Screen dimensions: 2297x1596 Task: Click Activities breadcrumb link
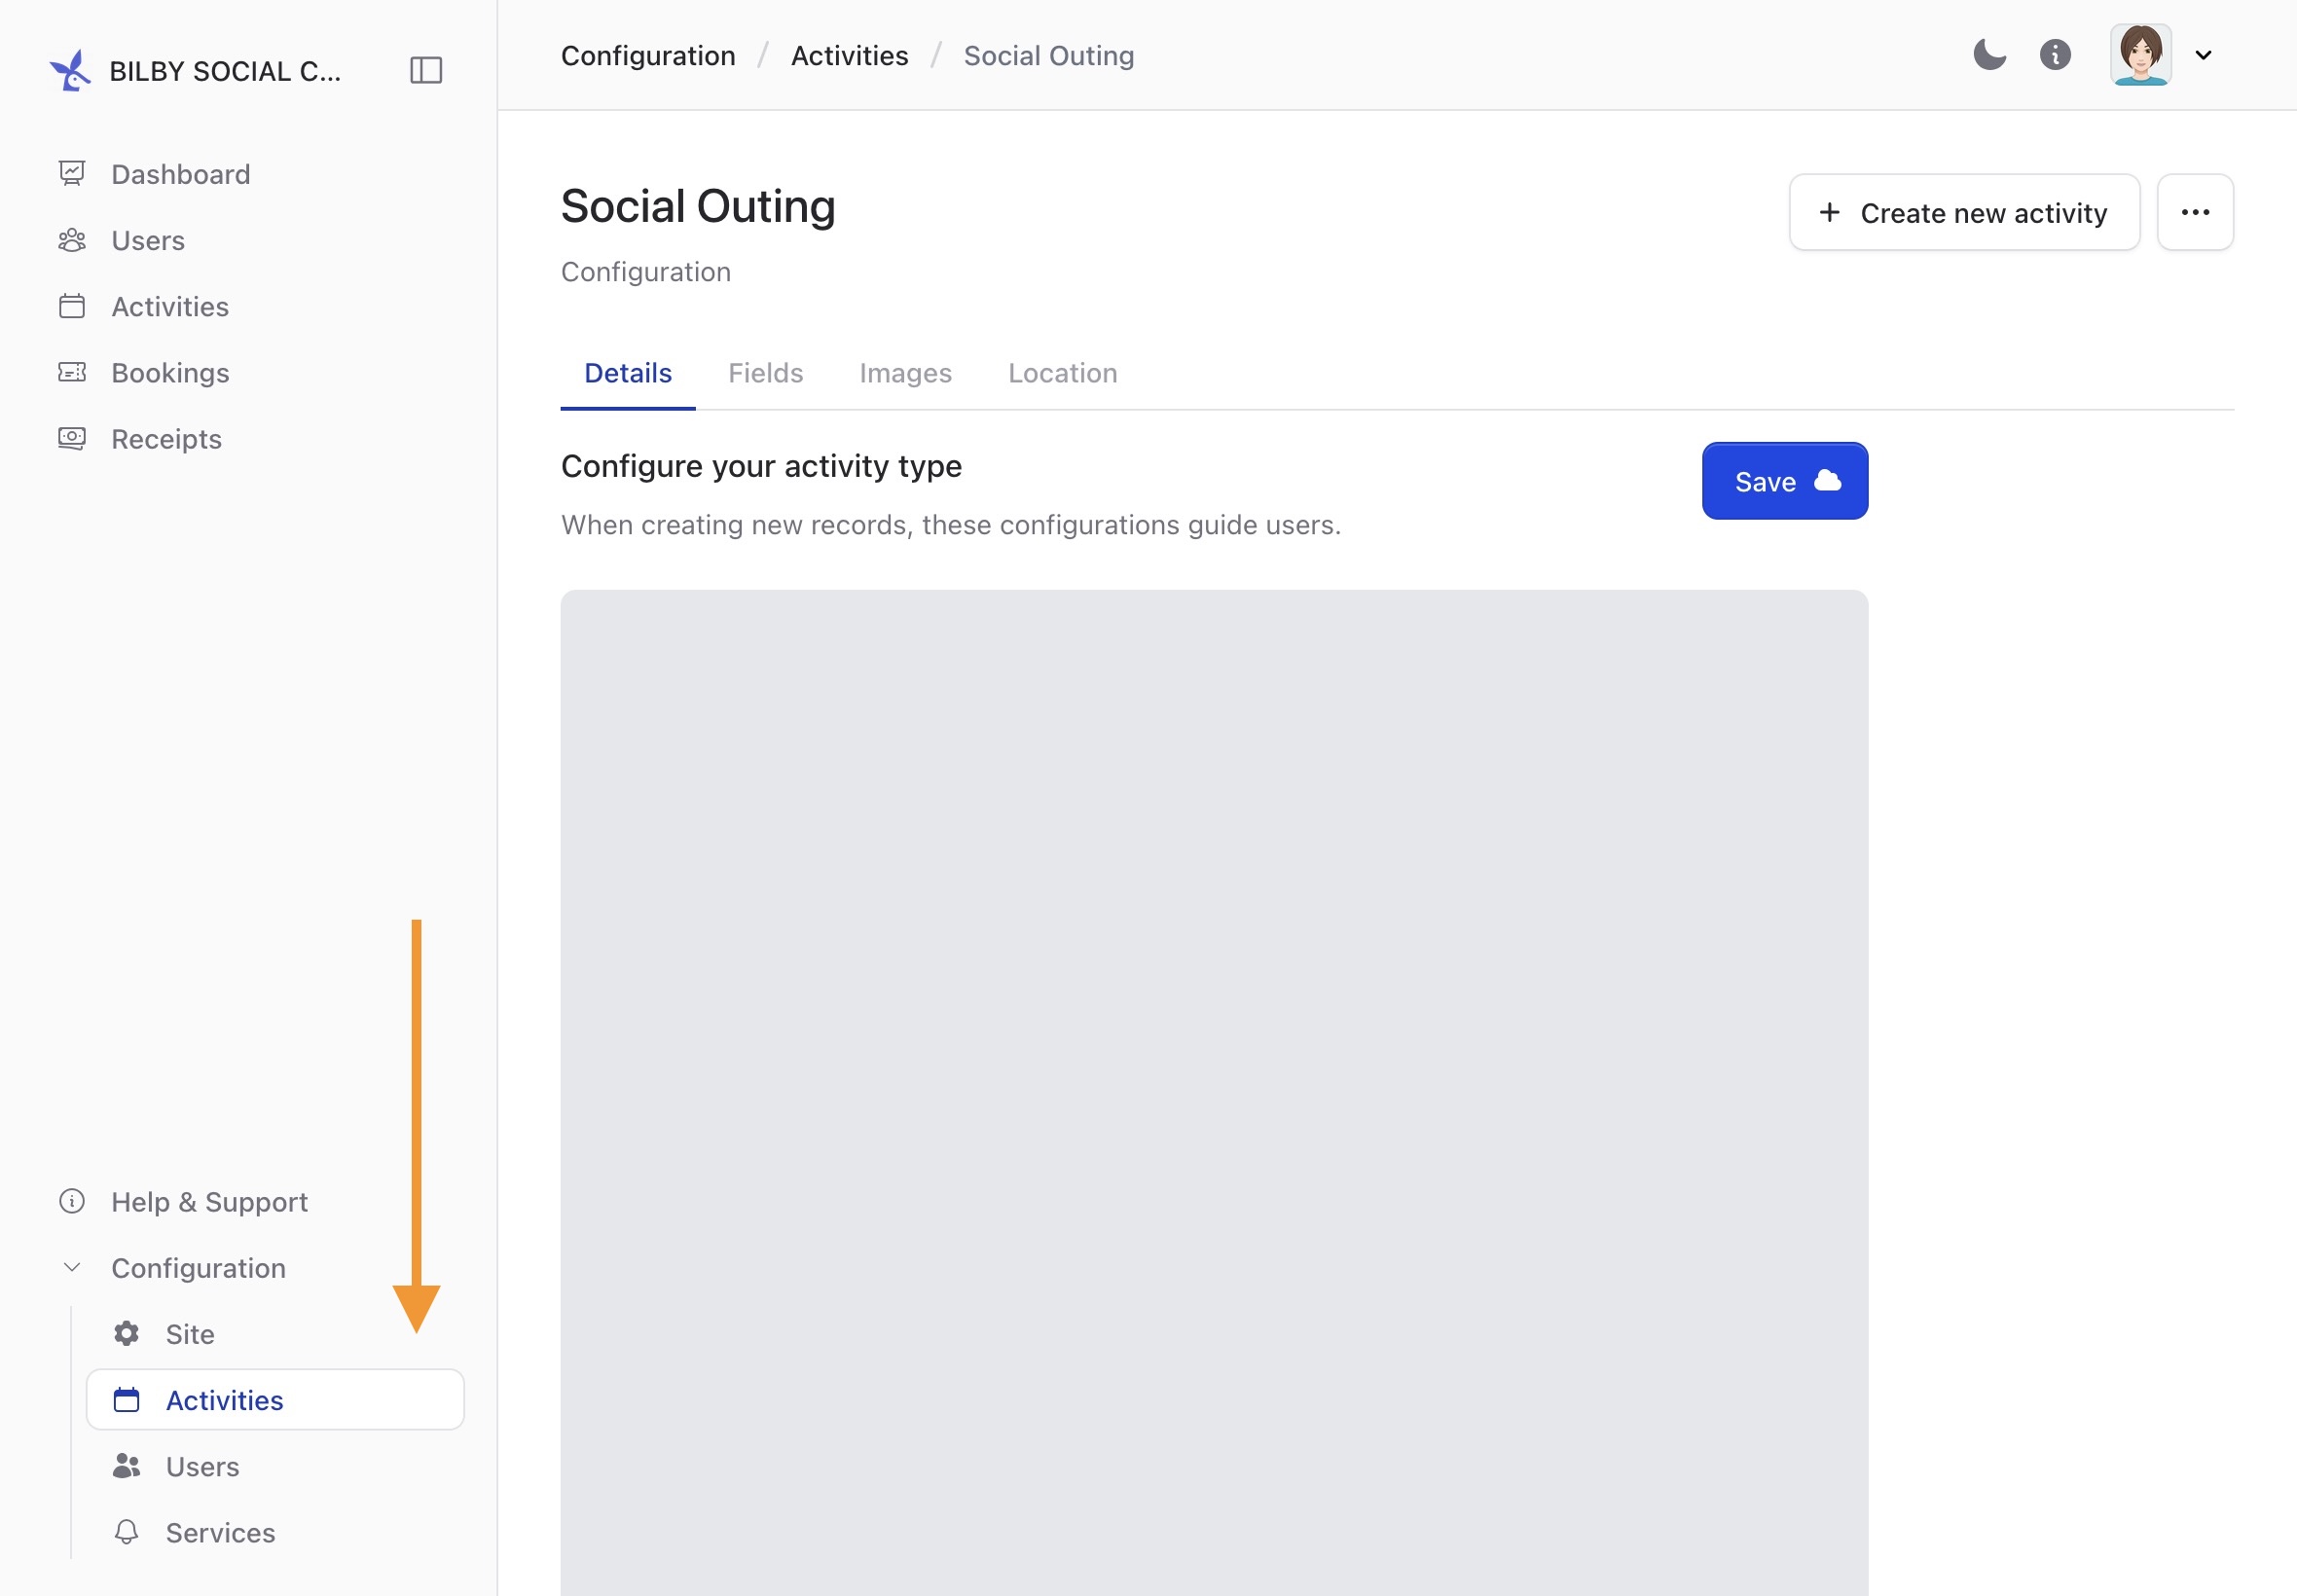pyautogui.click(x=849, y=55)
